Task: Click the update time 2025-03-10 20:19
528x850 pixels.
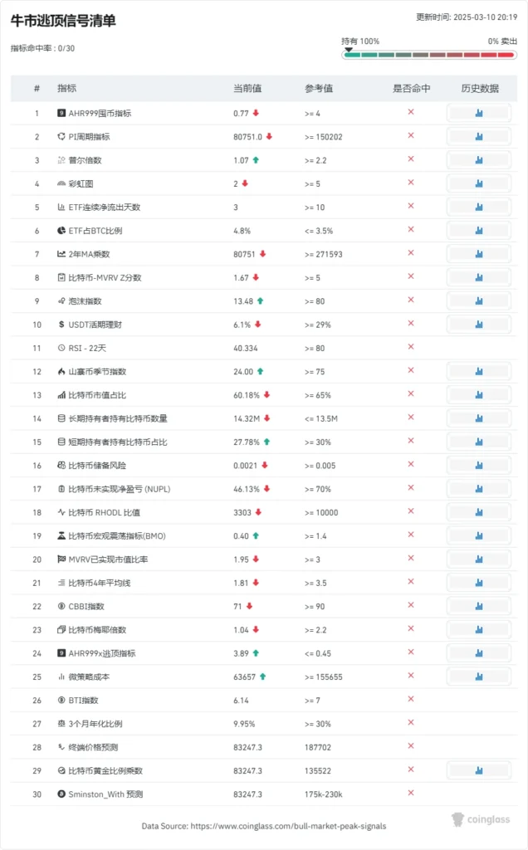Action: click(x=467, y=17)
